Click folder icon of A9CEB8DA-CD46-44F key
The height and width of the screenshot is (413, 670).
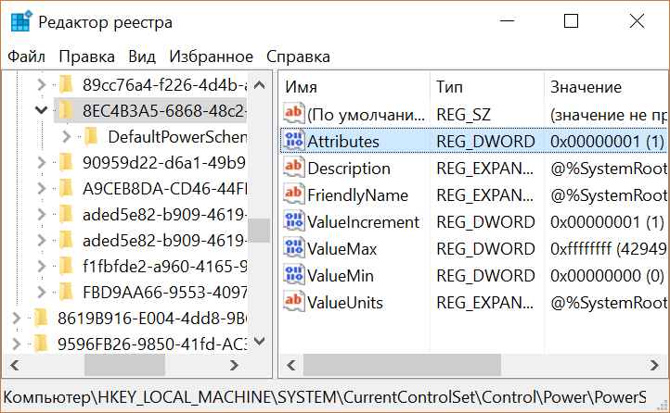pyautogui.click(x=66, y=188)
